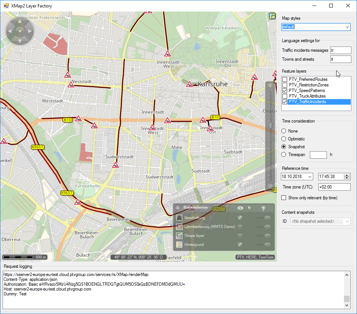Click the Lärmkartierung (WMTS Demo) layer icon
Image resolution: width=357 pixels, height=314 pixels.
[x=179, y=226]
